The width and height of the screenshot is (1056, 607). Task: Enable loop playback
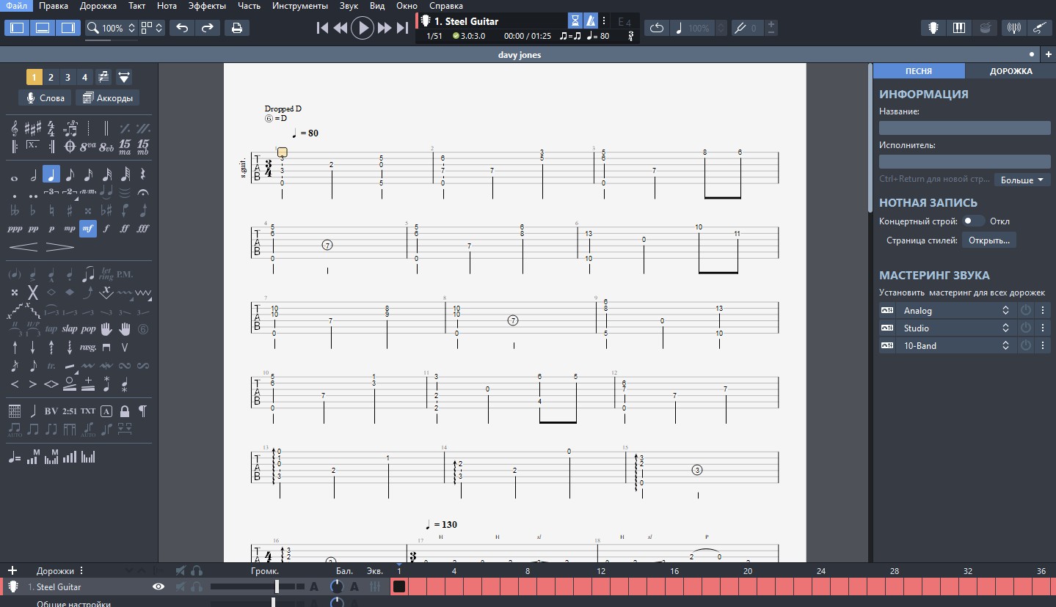tap(657, 28)
